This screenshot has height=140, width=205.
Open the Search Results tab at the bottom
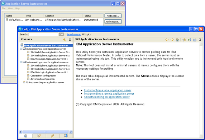pos(39,136)
